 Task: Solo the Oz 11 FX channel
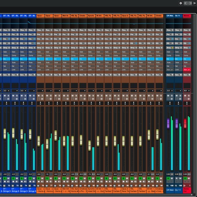180,96
